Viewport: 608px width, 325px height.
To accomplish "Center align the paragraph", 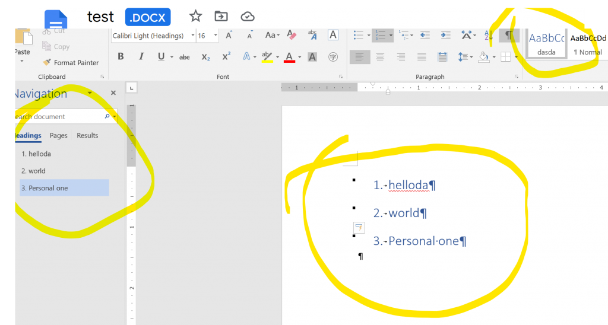I will click(x=380, y=57).
